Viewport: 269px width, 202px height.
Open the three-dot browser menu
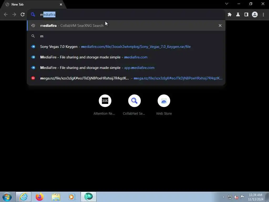(263, 15)
